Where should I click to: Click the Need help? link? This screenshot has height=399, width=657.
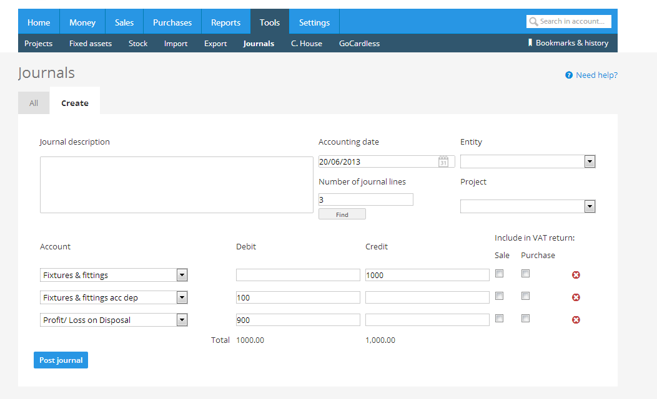tap(596, 75)
